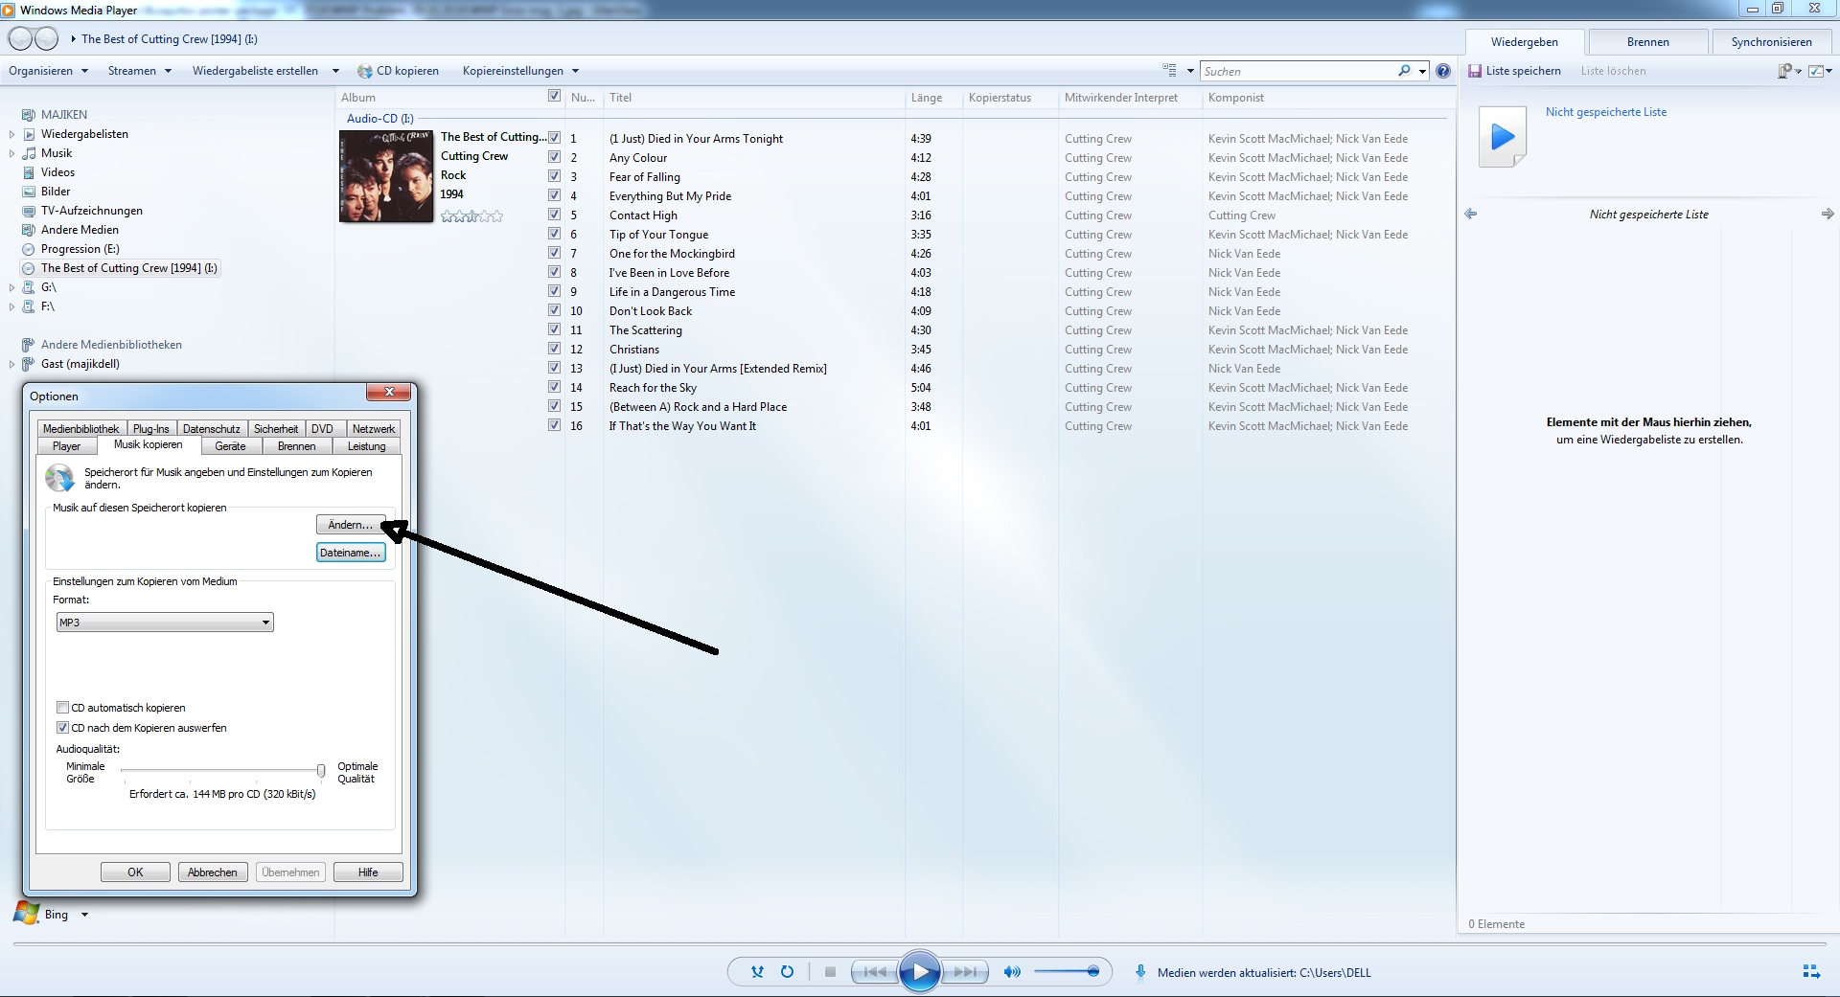Open the Medienbibliothek options tab
This screenshot has width=1840, height=997.
pos(81,429)
